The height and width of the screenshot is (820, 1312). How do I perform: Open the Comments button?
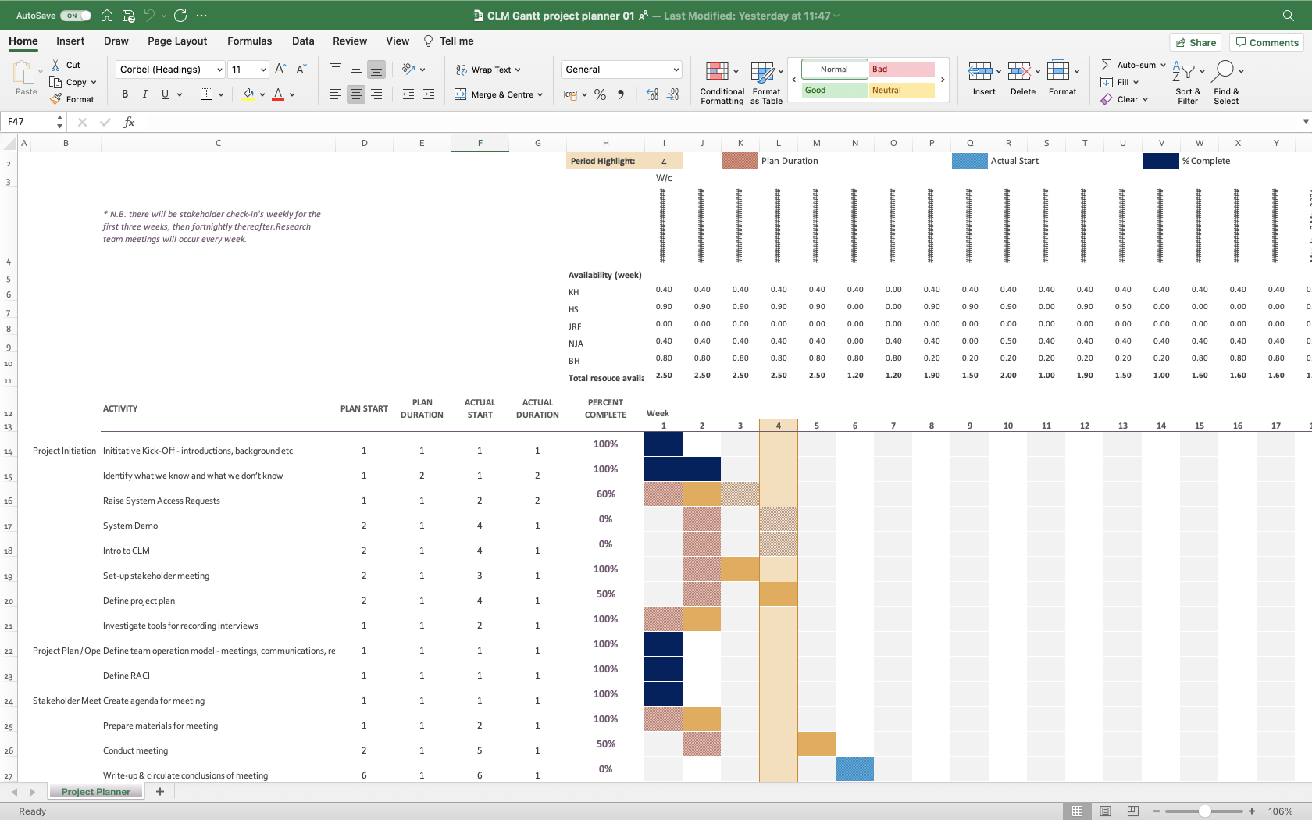tap(1267, 42)
